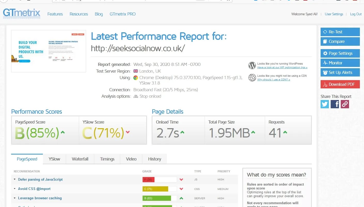Click the YSlow Score down arrow

(x=128, y=132)
